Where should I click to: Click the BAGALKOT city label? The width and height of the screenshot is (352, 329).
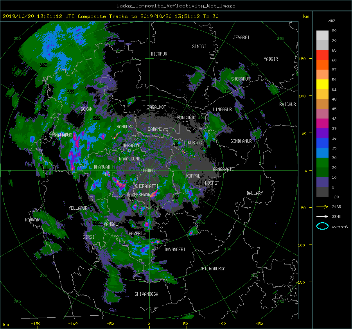point(156,107)
